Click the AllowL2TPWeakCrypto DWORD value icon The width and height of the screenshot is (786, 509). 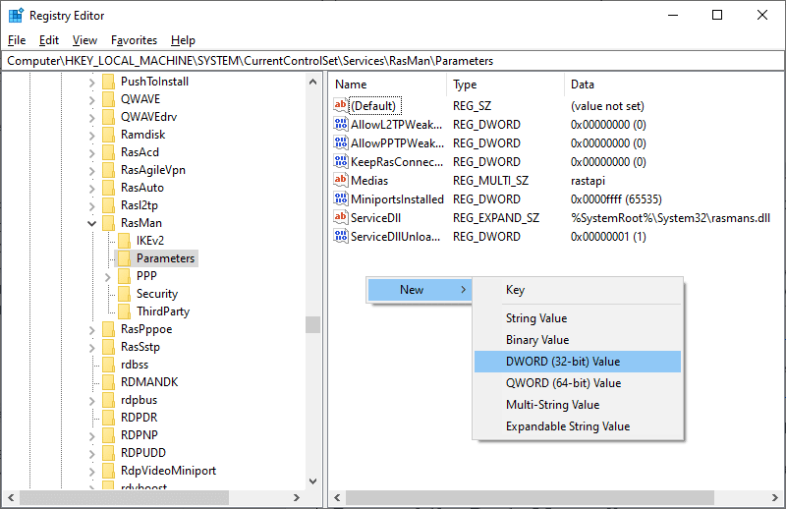click(341, 125)
